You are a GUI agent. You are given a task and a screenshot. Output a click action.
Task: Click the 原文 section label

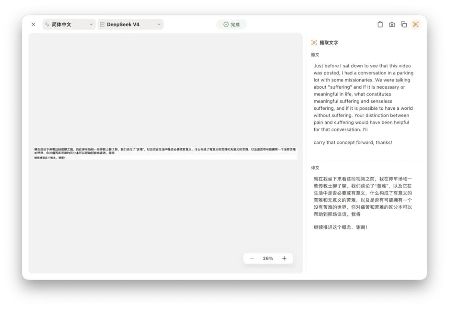click(315, 55)
